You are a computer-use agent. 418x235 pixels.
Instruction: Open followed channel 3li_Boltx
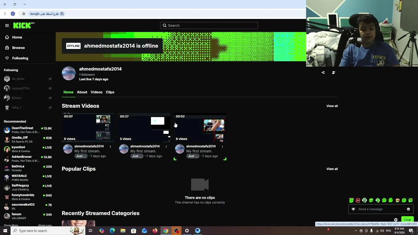tap(28, 79)
